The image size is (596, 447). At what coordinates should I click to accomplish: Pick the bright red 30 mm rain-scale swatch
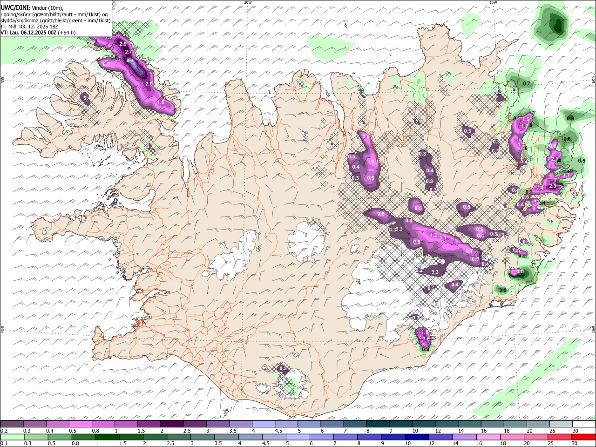point(583,437)
